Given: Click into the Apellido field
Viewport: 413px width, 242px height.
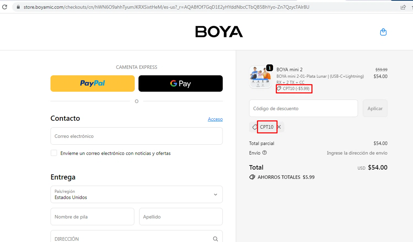Looking at the screenshot, I should click(x=181, y=217).
